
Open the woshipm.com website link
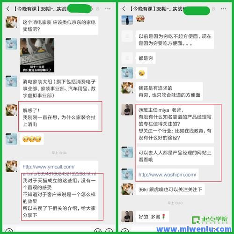167,175
